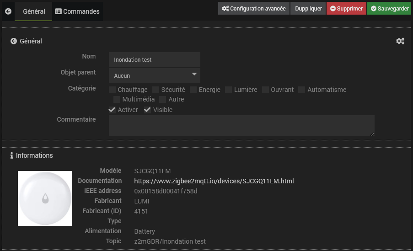This screenshot has width=413, height=251.
Task: Click the back arrow beside the Général heading
Action: (x=14, y=41)
